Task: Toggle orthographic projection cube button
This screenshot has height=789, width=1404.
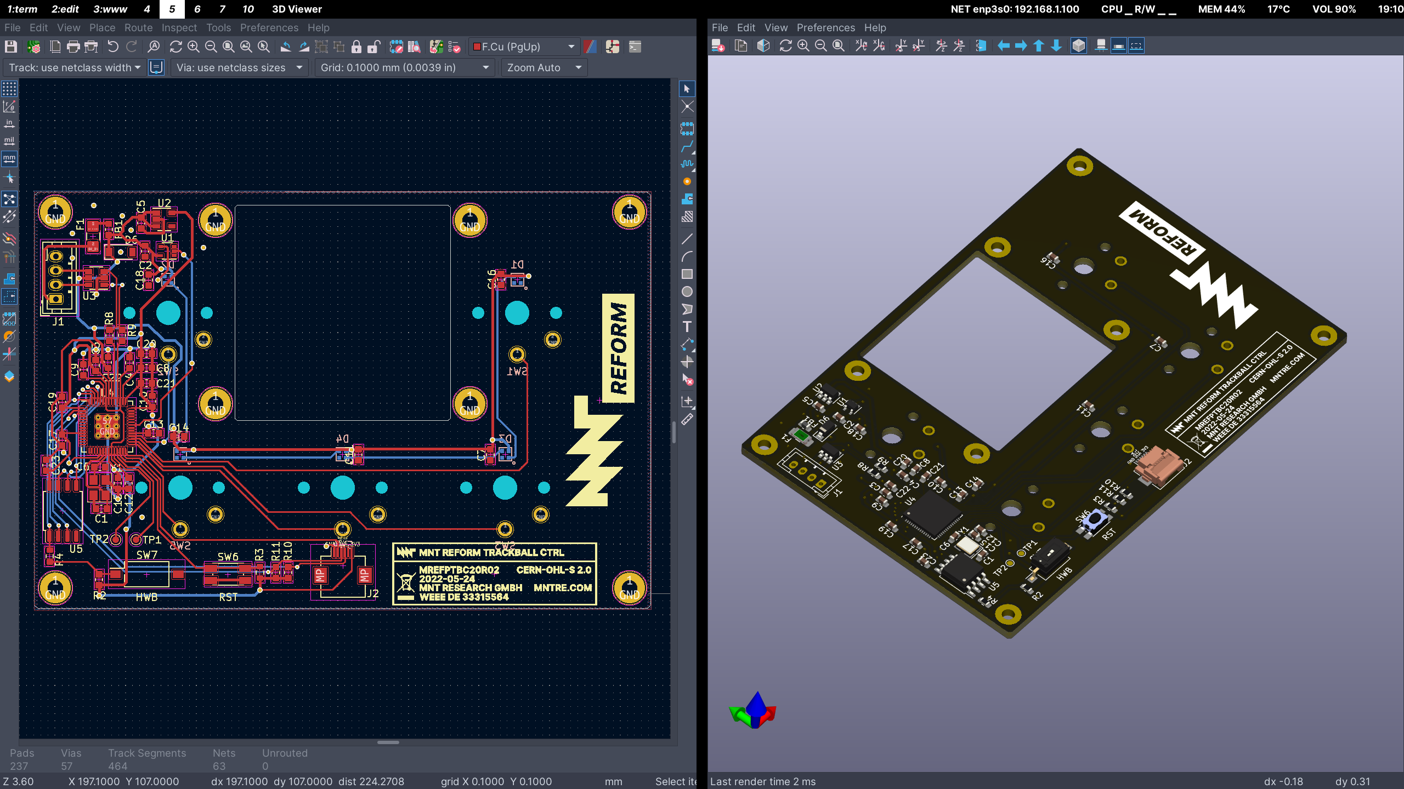Action: point(1078,46)
